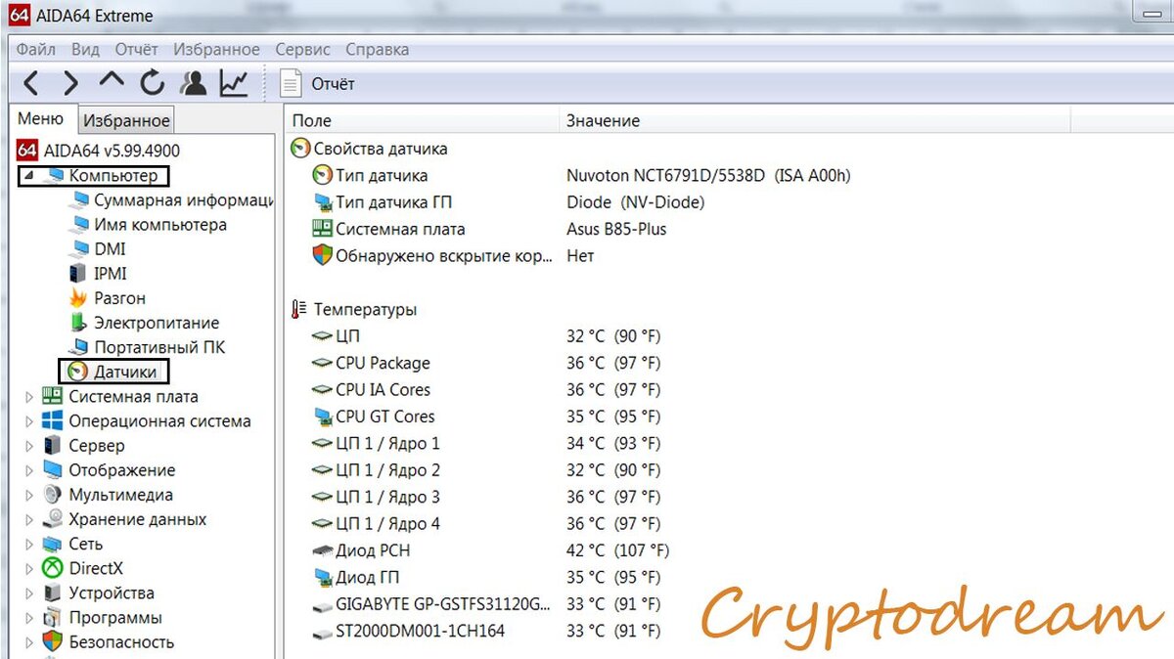Open the Избранное menu in menu bar
Image resolution: width=1174 pixels, height=659 pixels.
pyautogui.click(x=216, y=49)
